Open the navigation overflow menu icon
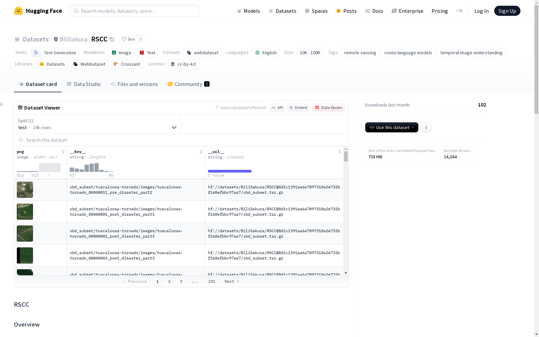The image size is (539, 337). pos(459,11)
